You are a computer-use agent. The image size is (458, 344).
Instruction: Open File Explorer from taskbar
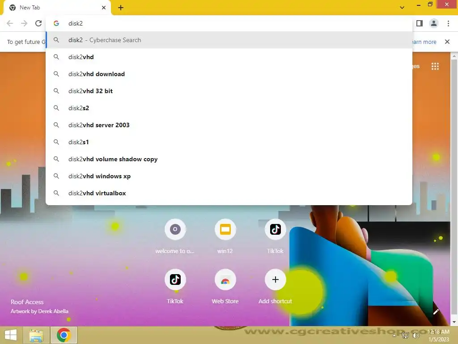(36, 335)
